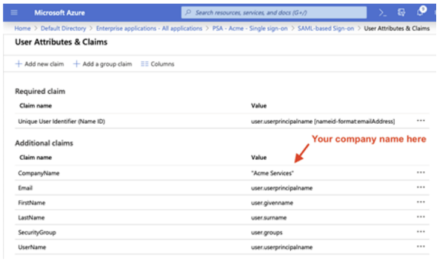Open the Columns selector
Image resolution: width=441 pixels, height=262 pixels.
point(157,64)
